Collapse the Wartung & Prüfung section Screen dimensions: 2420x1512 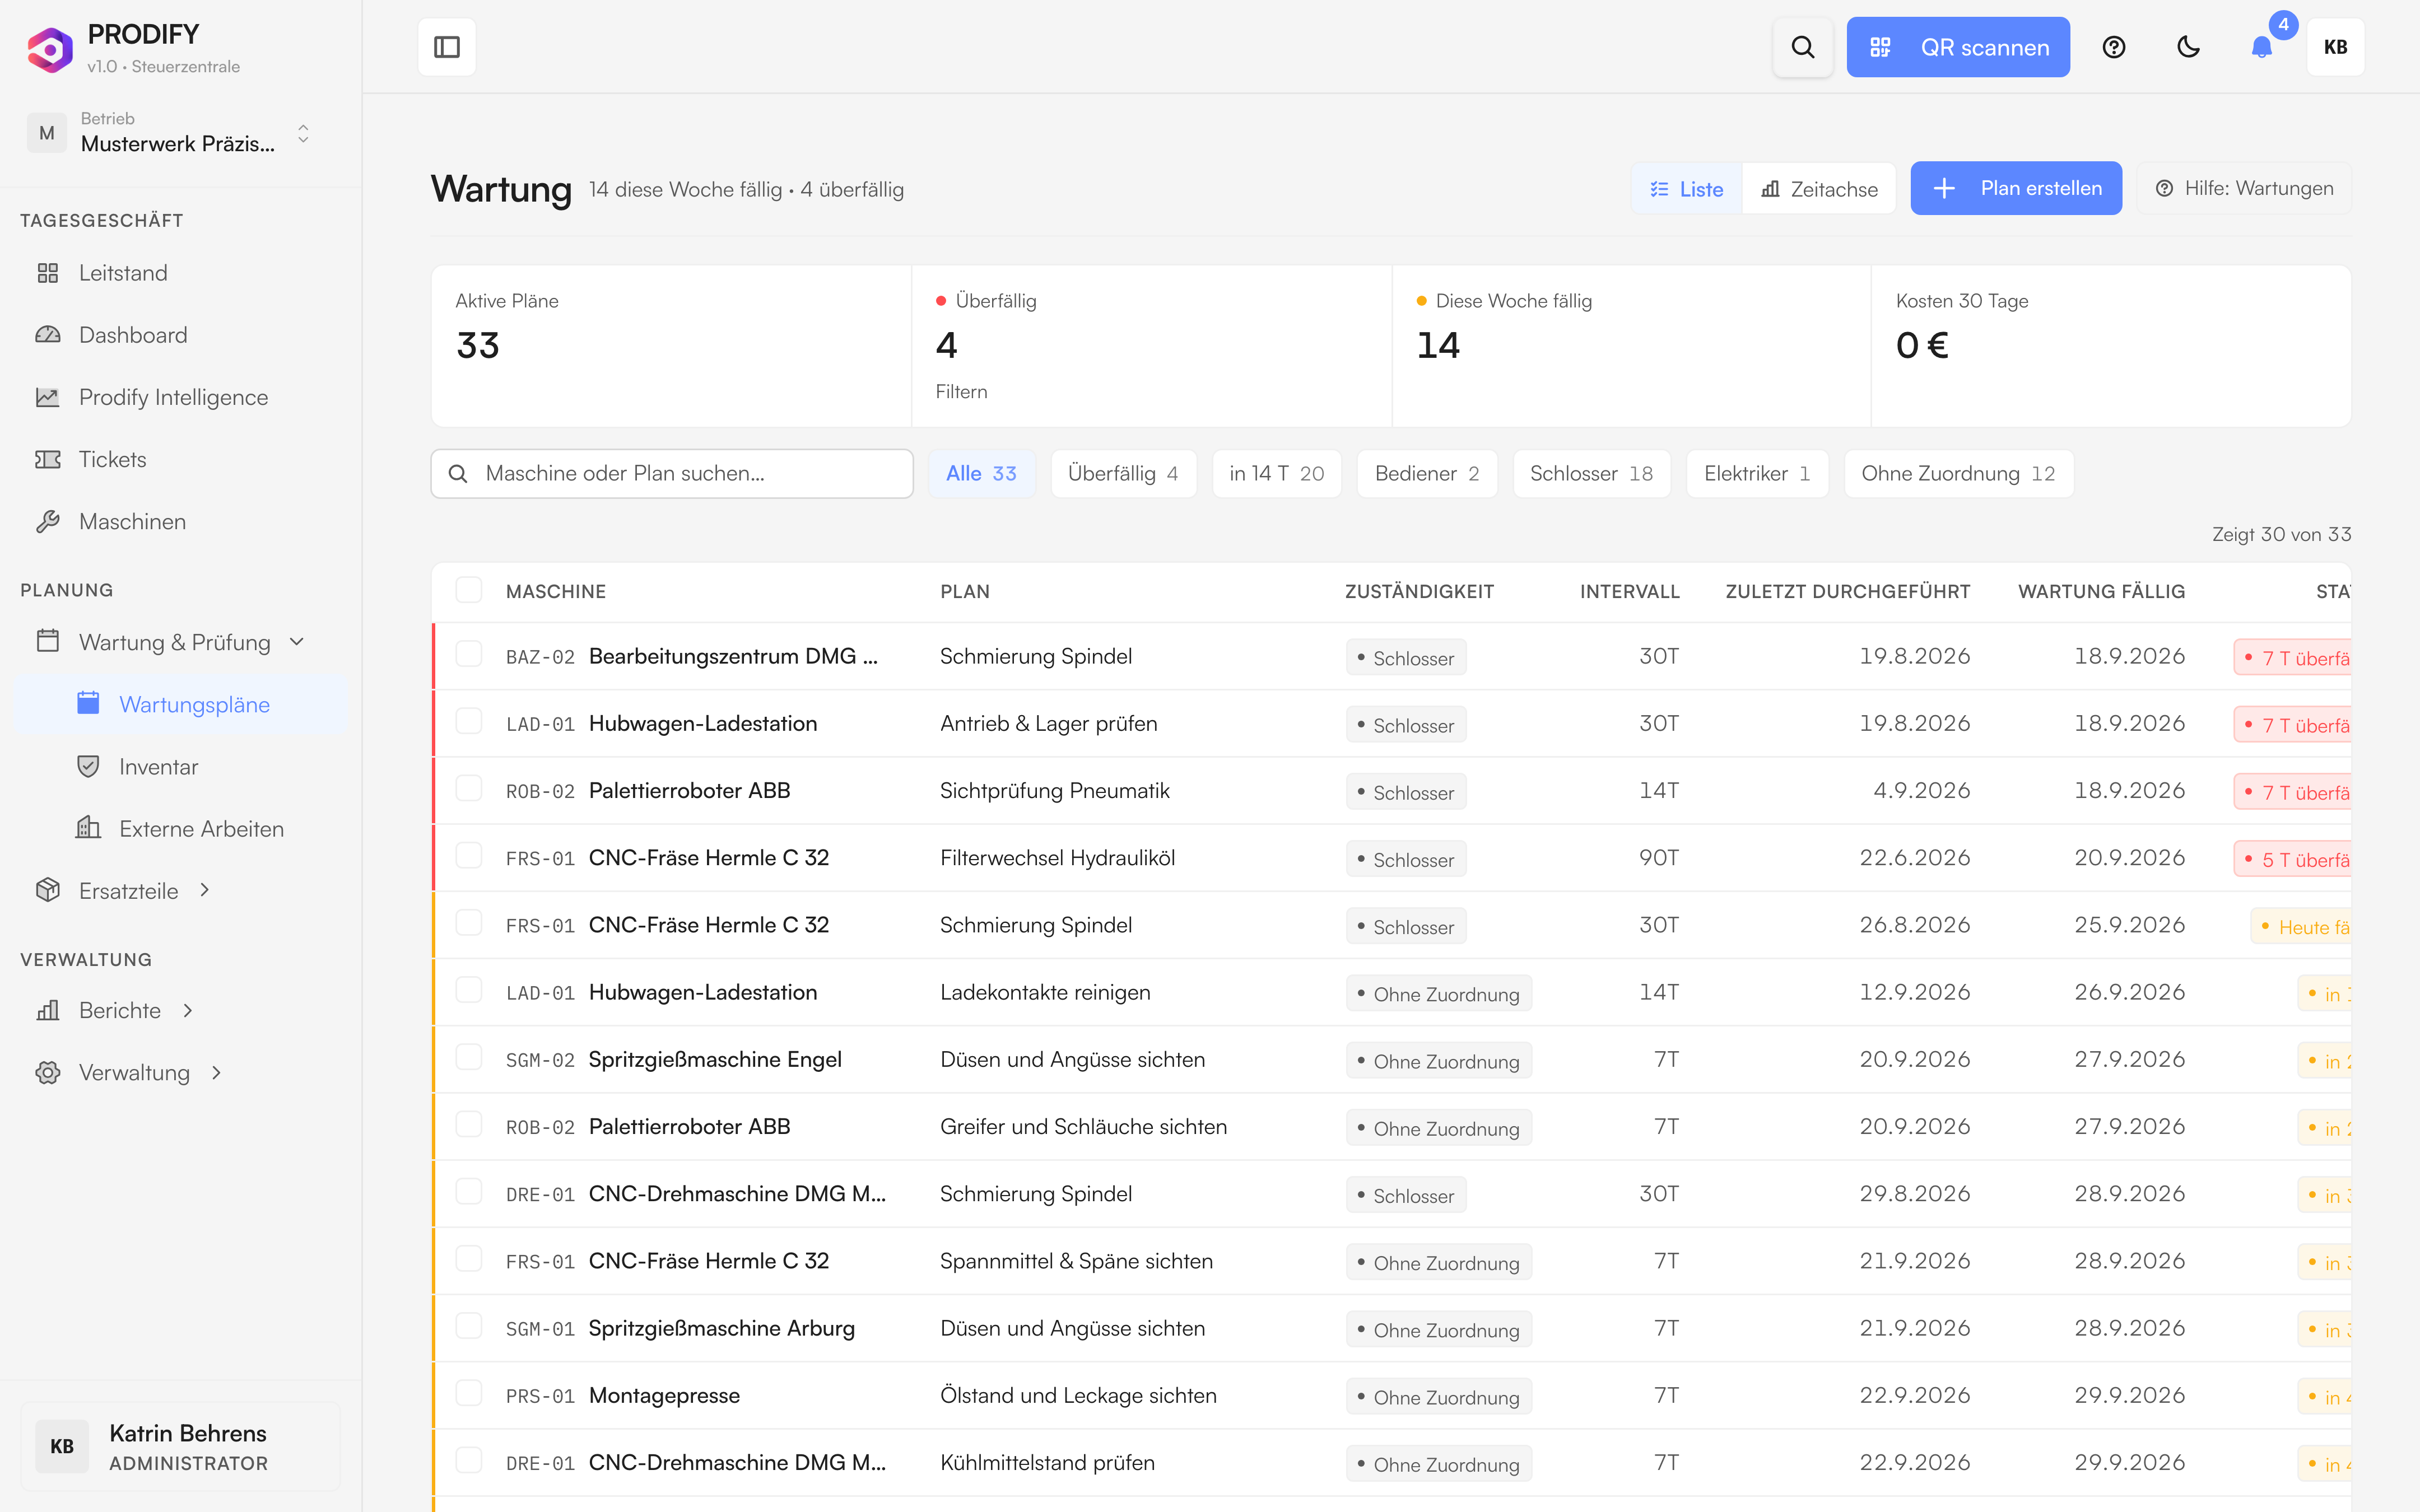pos(296,642)
